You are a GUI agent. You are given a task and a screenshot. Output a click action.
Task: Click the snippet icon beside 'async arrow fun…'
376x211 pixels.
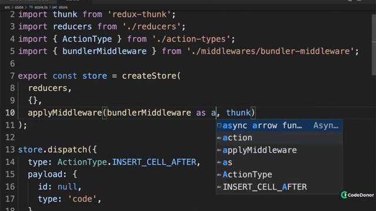(x=219, y=125)
